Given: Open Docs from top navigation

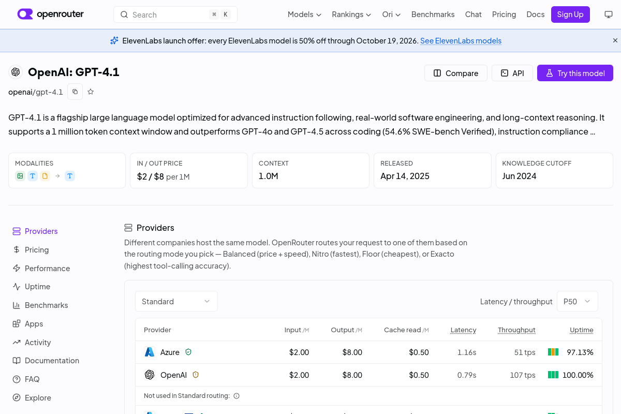Looking at the screenshot, I should pyautogui.click(x=535, y=14).
